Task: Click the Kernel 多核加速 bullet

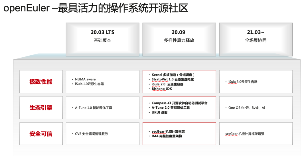Action: [173, 75]
